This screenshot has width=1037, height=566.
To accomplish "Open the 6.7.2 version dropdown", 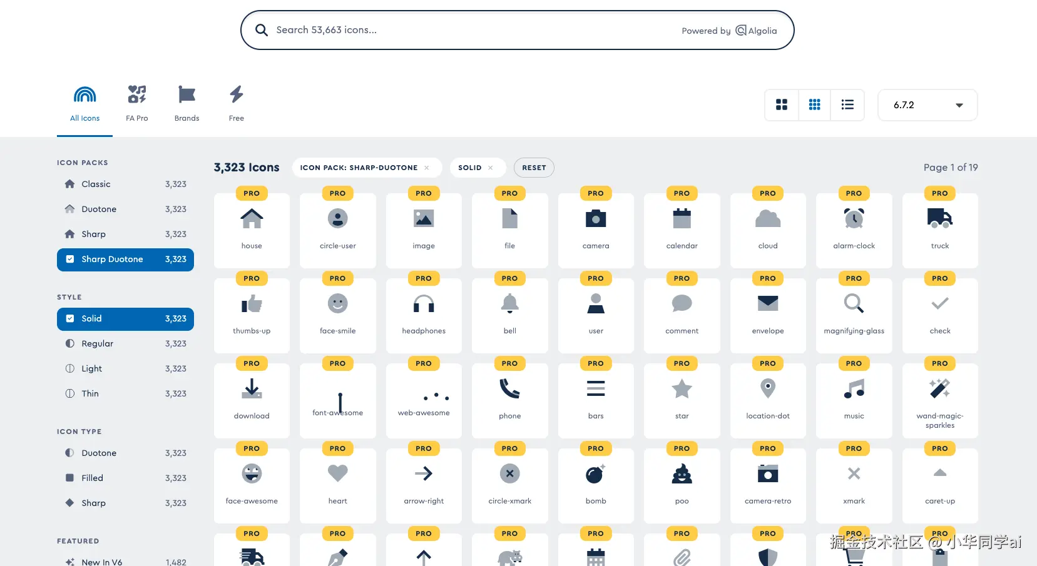I will coord(927,105).
